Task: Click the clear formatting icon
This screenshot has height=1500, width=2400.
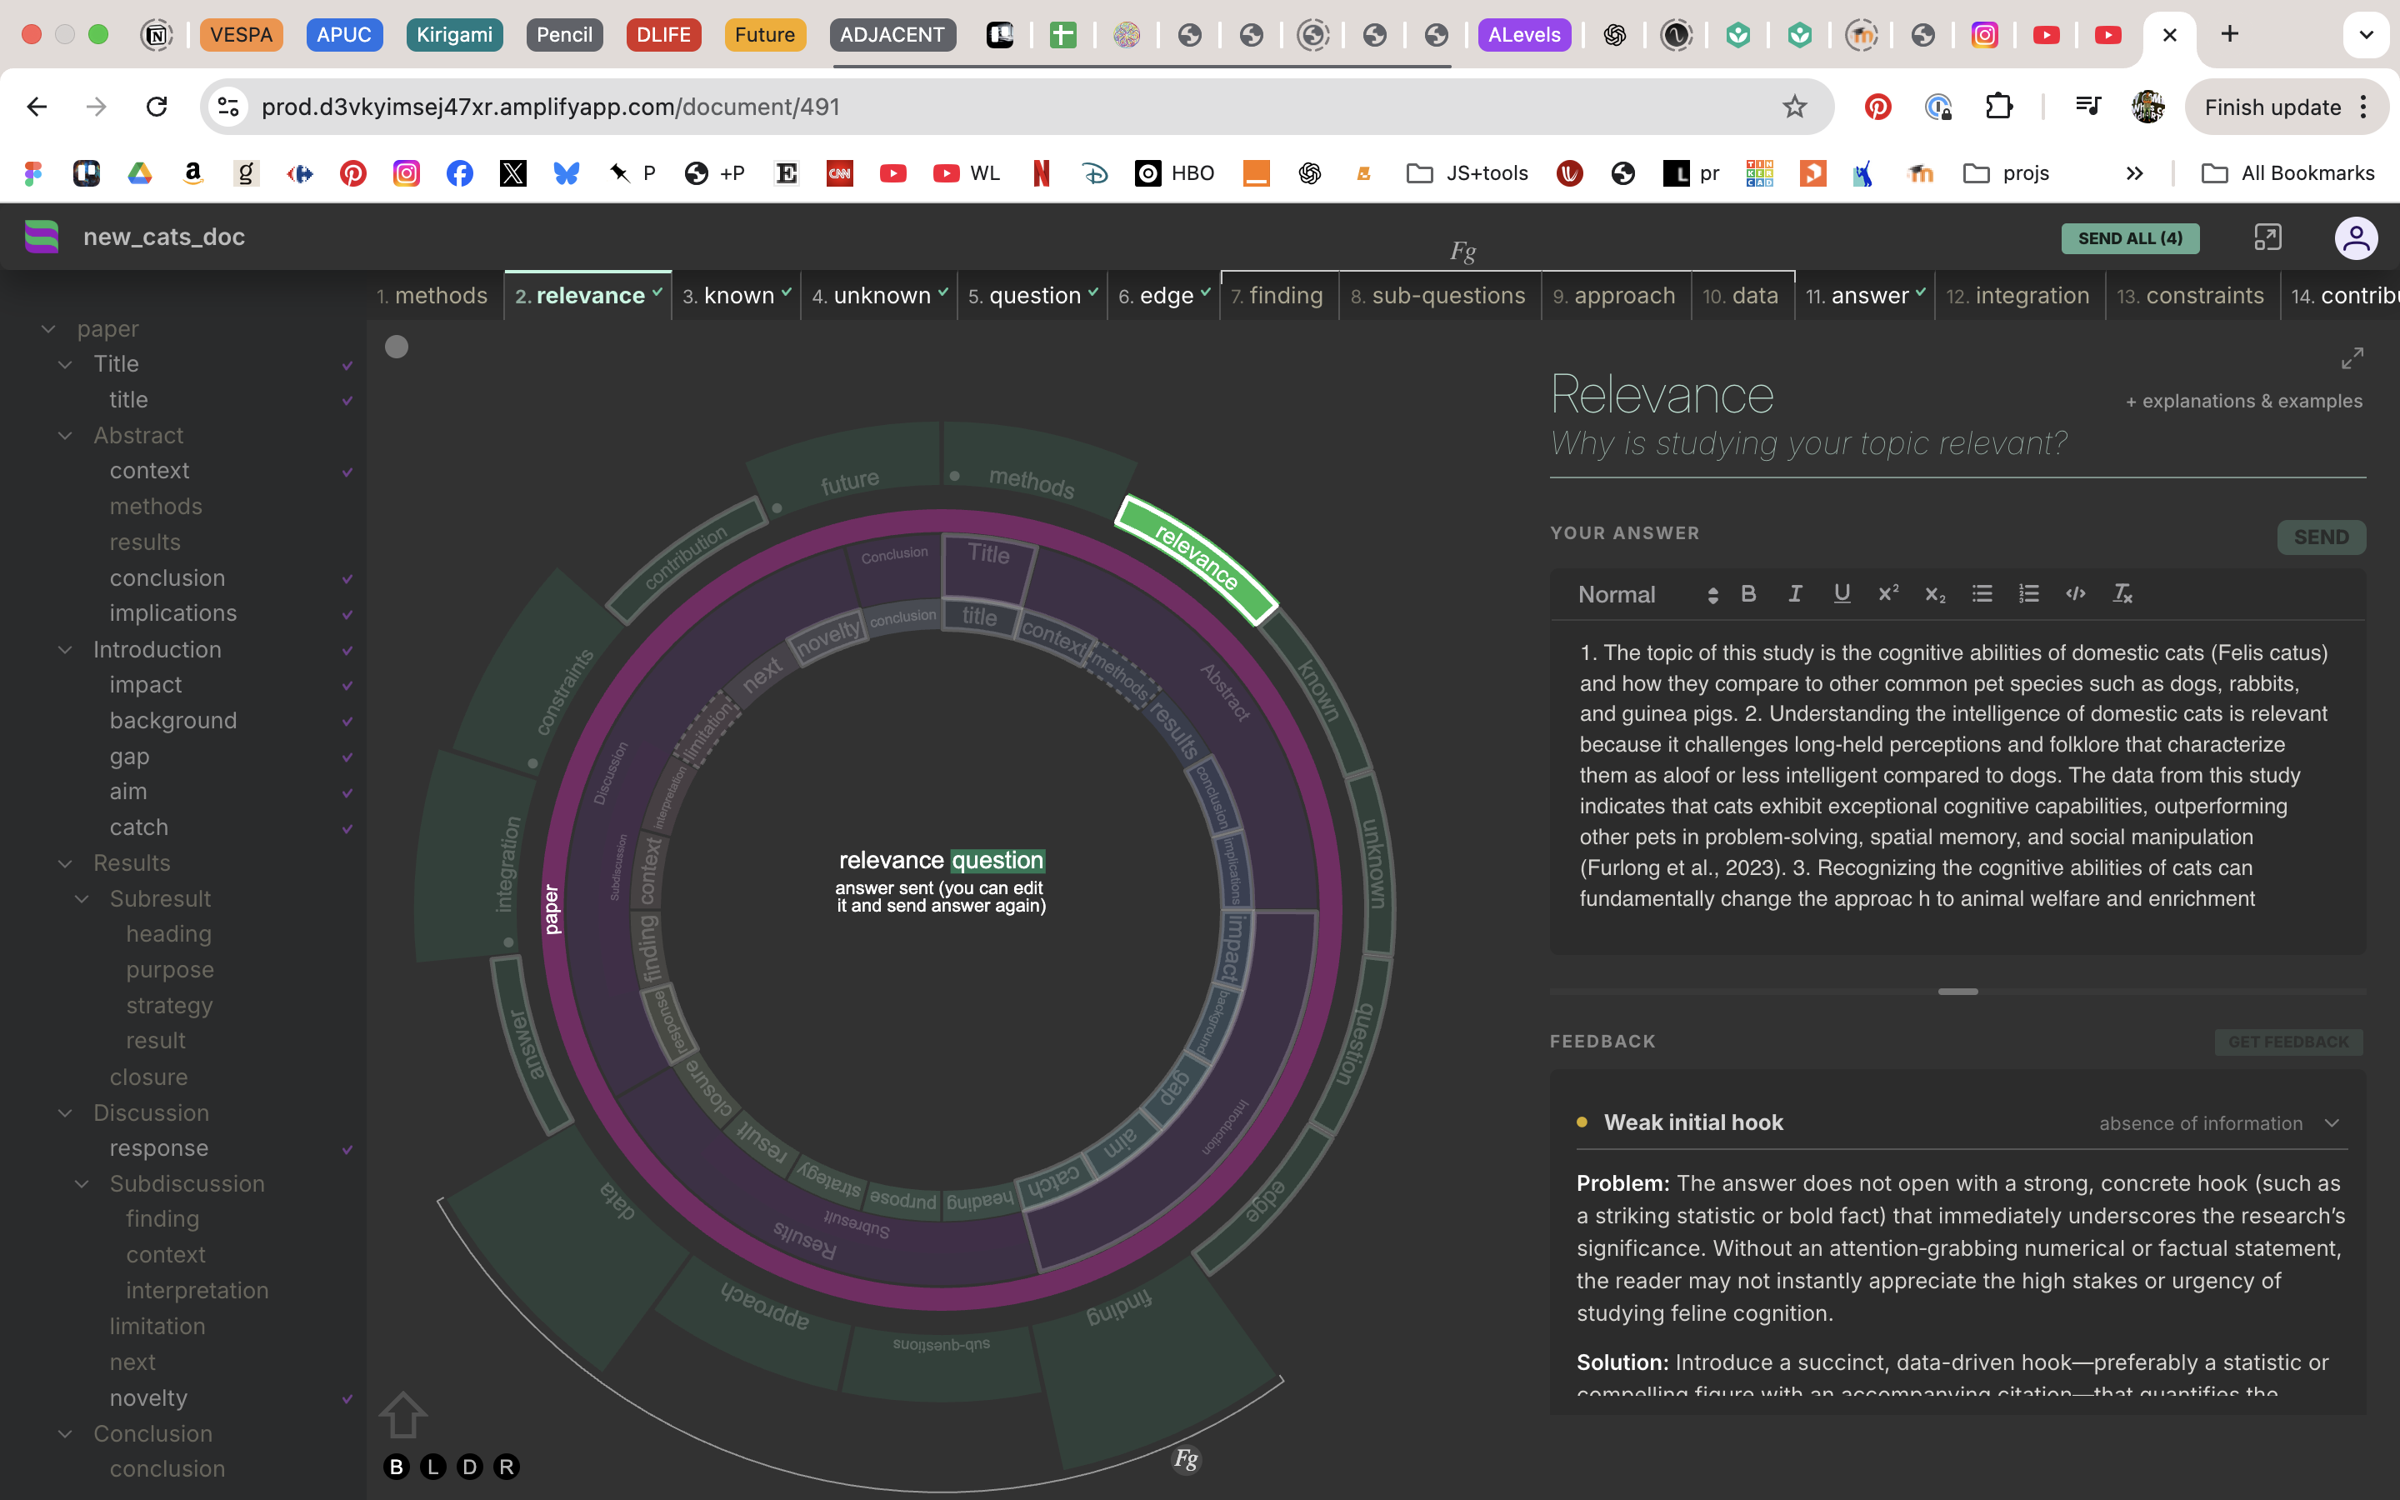Action: pyautogui.click(x=2122, y=593)
